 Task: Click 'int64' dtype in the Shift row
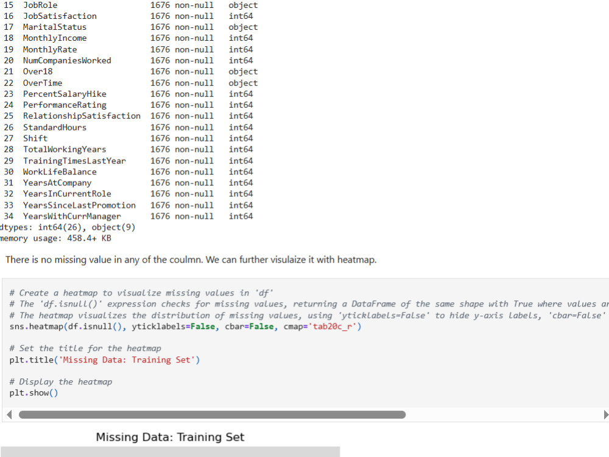pyautogui.click(x=241, y=138)
